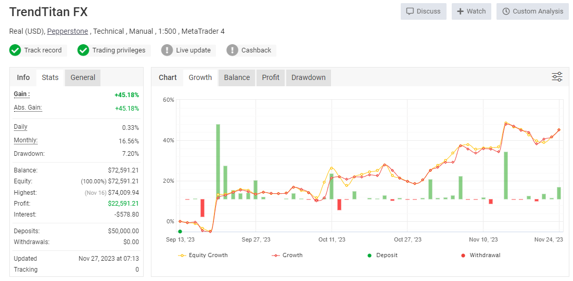Click the green deposit dot on chart
Viewport: 573px width, 281px height.
click(180, 231)
